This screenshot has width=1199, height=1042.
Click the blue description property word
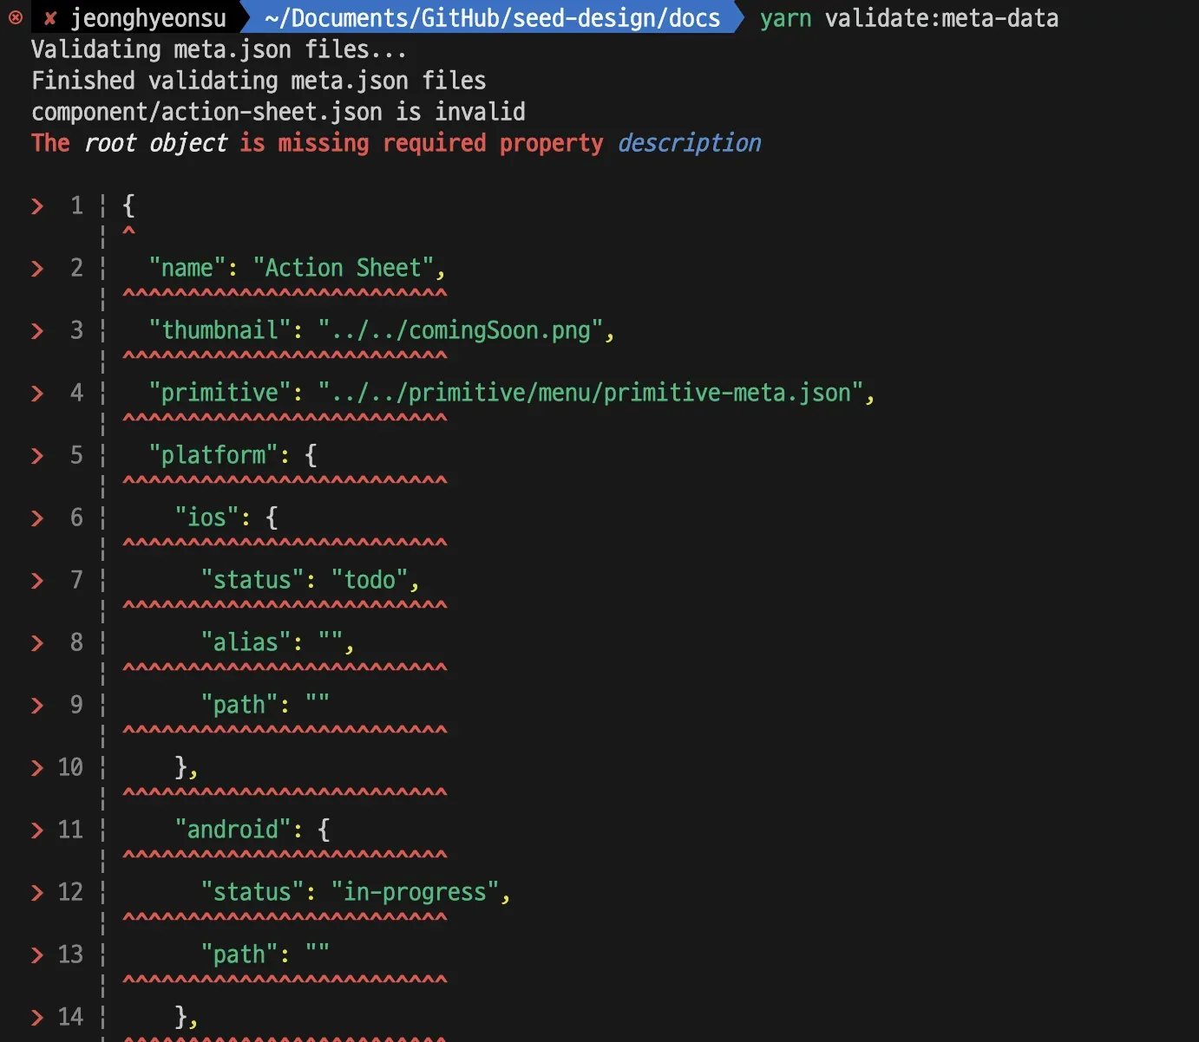(689, 143)
